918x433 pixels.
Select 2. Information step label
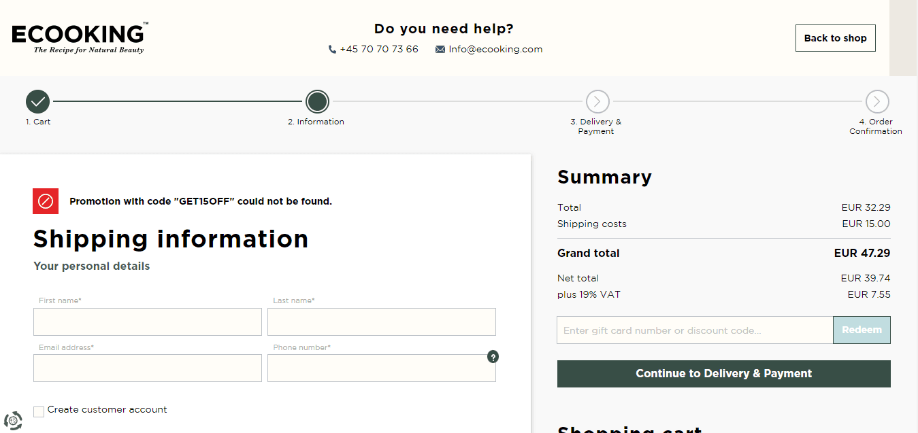pos(316,122)
